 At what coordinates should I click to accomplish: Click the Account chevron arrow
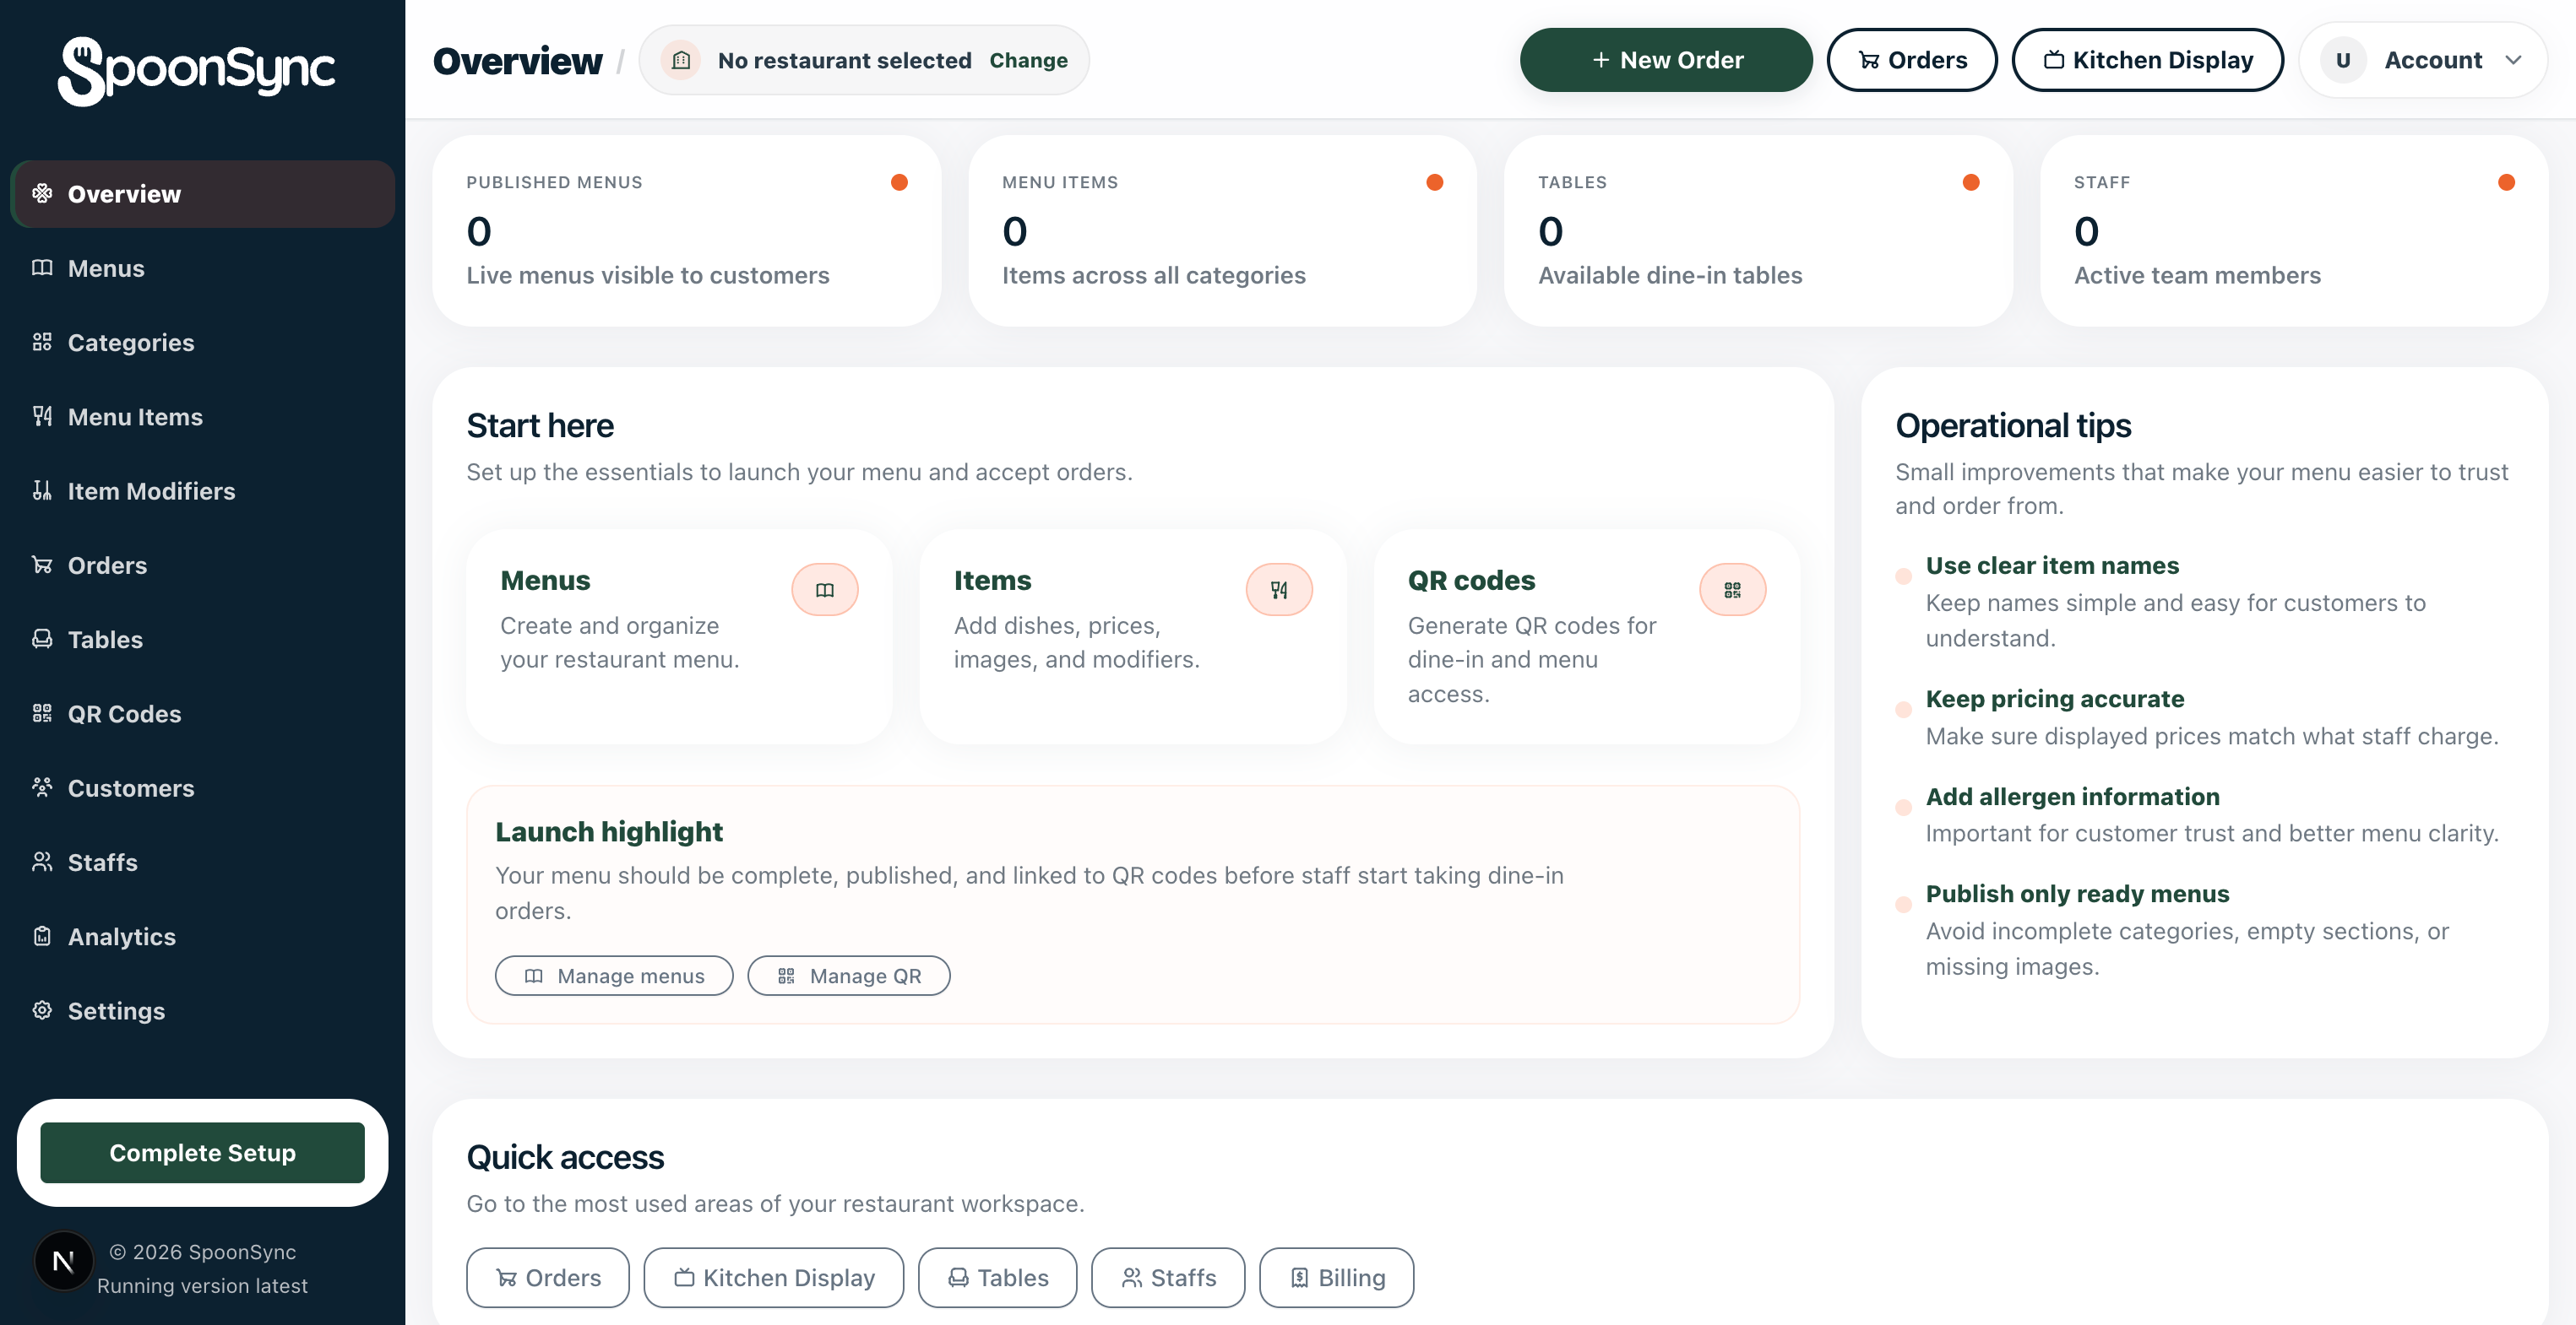2513,60
